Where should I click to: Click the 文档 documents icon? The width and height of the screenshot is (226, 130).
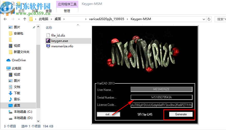pyautogui.click(x=11, y=87)
